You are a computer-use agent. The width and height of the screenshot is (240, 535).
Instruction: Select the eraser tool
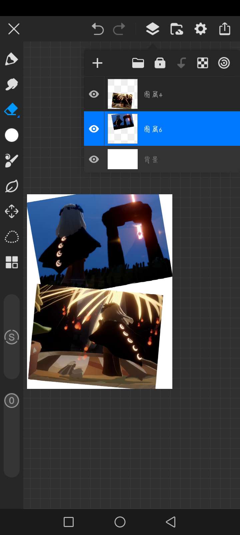click(x=11, y=110)
